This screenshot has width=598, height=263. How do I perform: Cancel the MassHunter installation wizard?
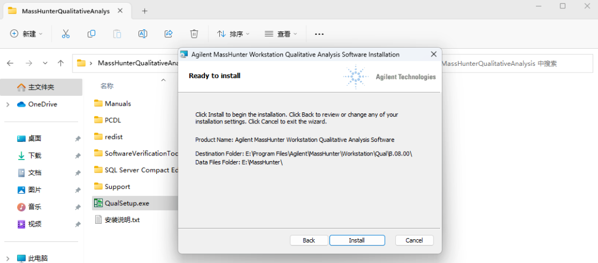pos(414,240)
